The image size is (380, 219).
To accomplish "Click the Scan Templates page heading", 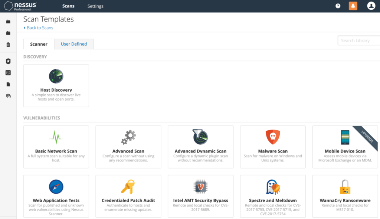I will point(49,19).
